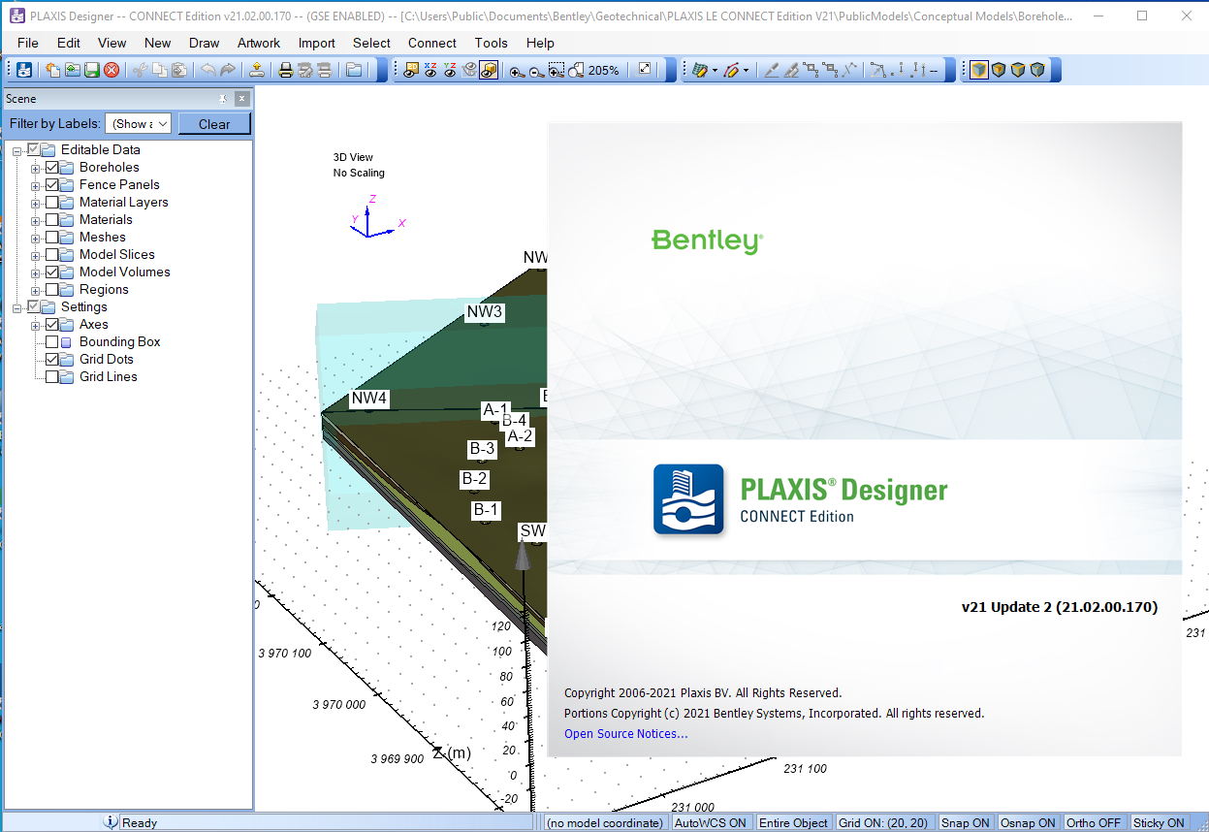
Task: Open the Draw menu
Action: [x=205, y=43]
